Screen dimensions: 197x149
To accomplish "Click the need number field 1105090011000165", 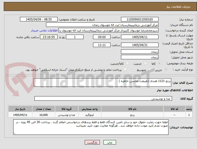I will (x=139, y=19).
